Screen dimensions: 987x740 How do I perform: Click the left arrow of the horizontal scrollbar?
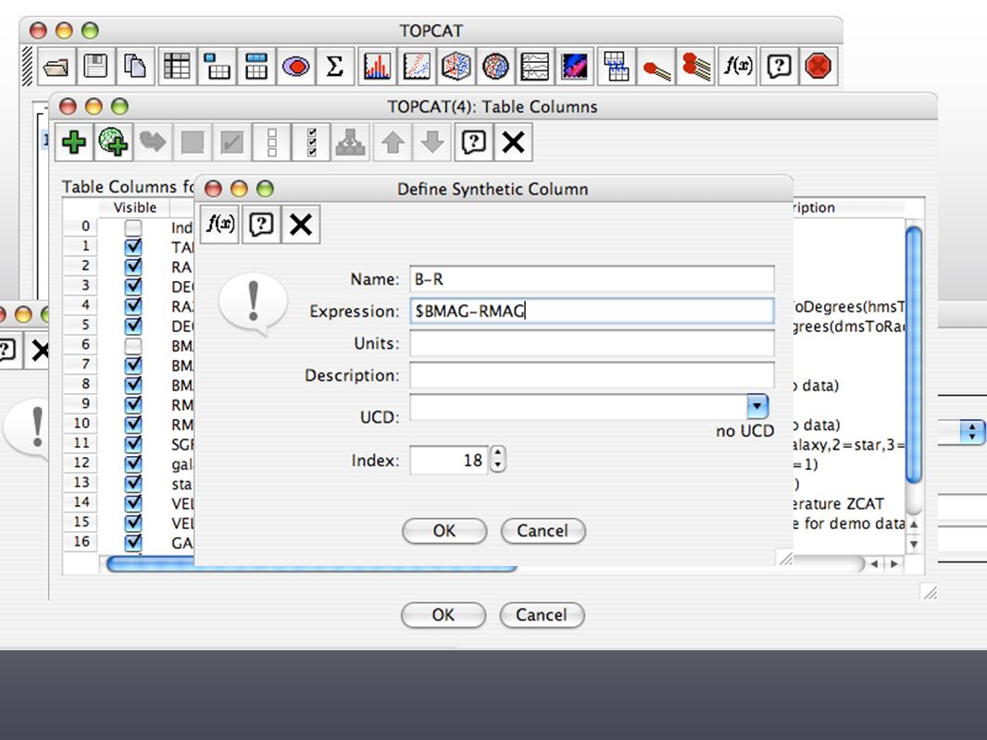point(875,564)
